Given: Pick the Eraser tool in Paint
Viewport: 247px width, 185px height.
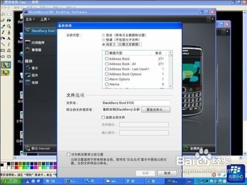Looking at the screenshot, I should click(x=3, y=20).
